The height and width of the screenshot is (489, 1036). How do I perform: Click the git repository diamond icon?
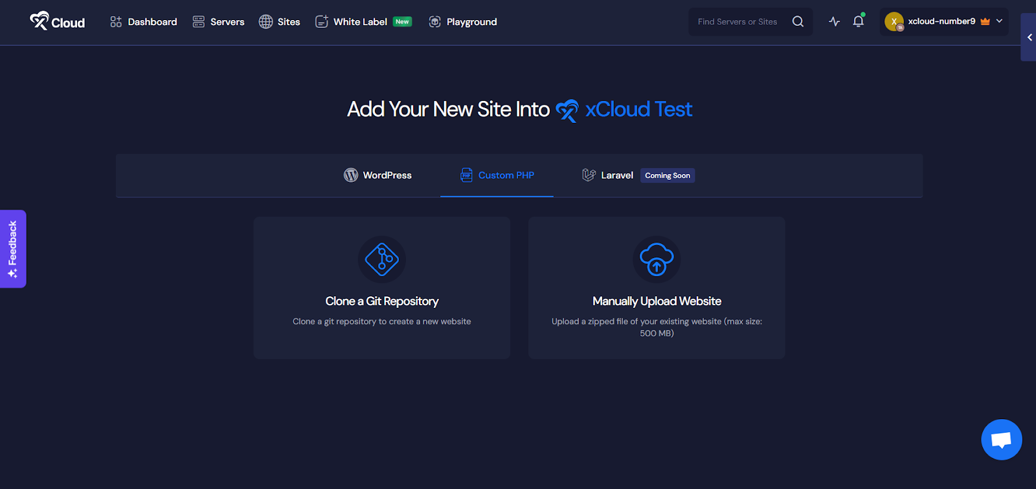click(382, 259)
